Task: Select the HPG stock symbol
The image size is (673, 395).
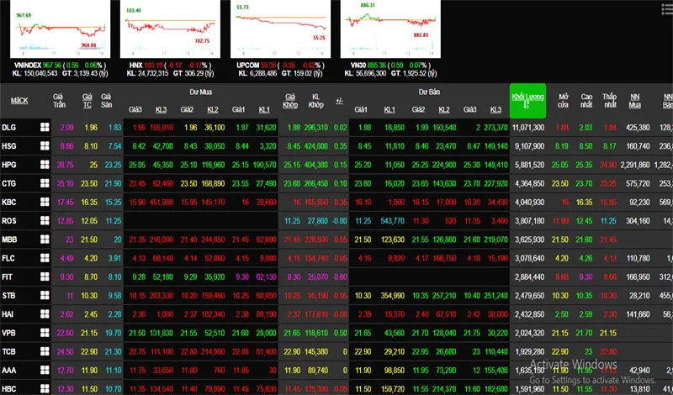Action: pyautogui.click(x=9, y=165)
